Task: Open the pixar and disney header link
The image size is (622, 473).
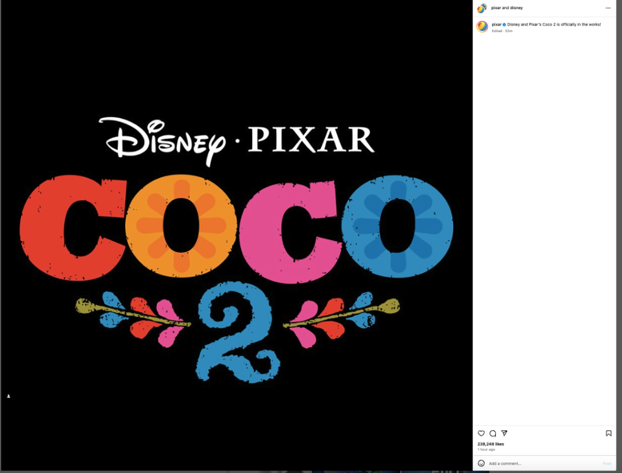Action: pos(507,8)
